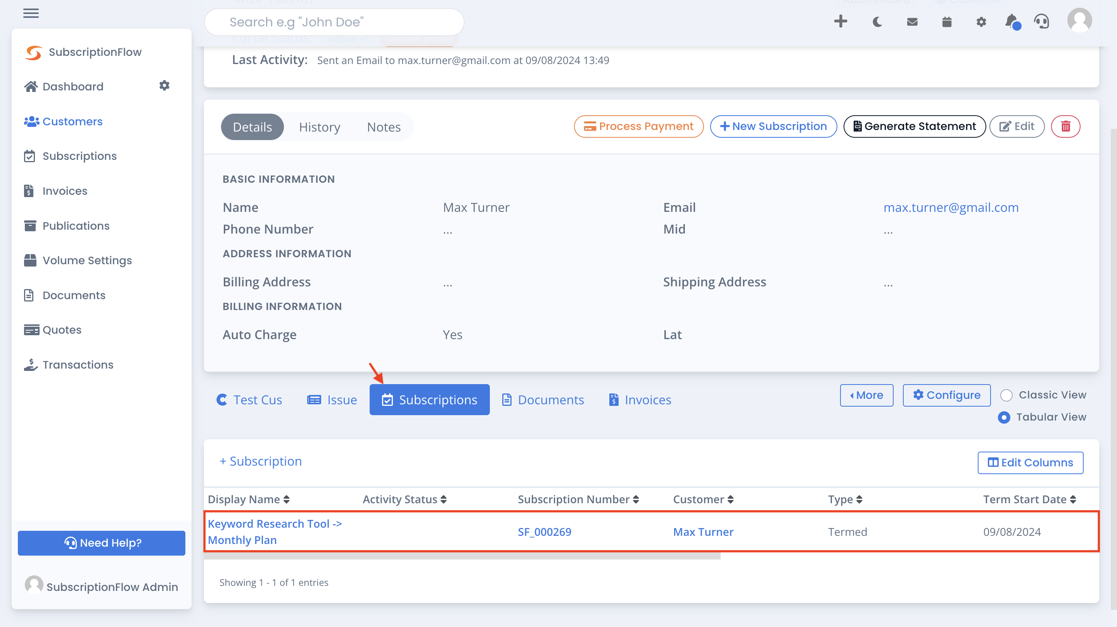Sort by Customer column
Image resolution: width=1117 pixels, height=627 pixels.
pyautogui.click(x=703, y=499)
